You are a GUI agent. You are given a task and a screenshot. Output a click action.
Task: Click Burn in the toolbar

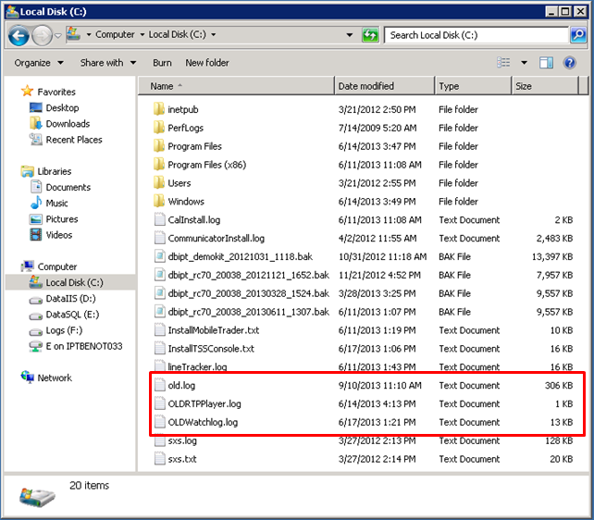162,63
